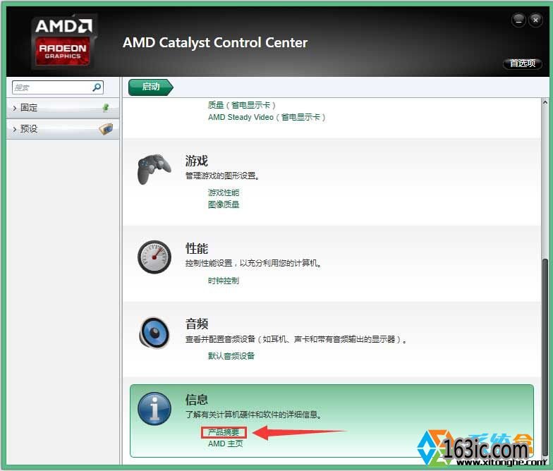Click the AMD Radeon Graphics logo
The image size is (553, 471).
tap(63, 41)
